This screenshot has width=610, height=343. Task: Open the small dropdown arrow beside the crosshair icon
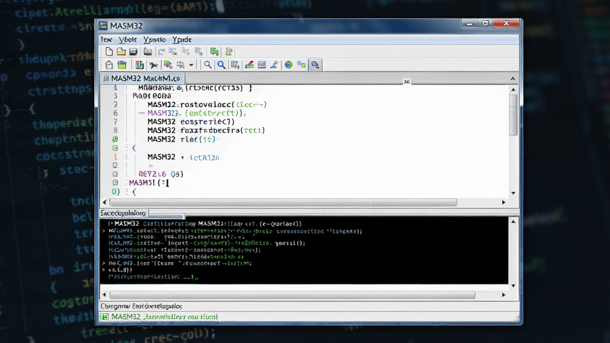191,65
